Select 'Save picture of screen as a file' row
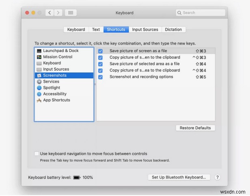 click(x=156, y=51)
